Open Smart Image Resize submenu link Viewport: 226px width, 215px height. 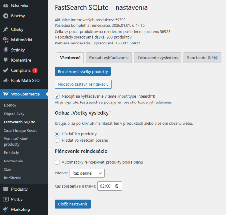point(21,130)
